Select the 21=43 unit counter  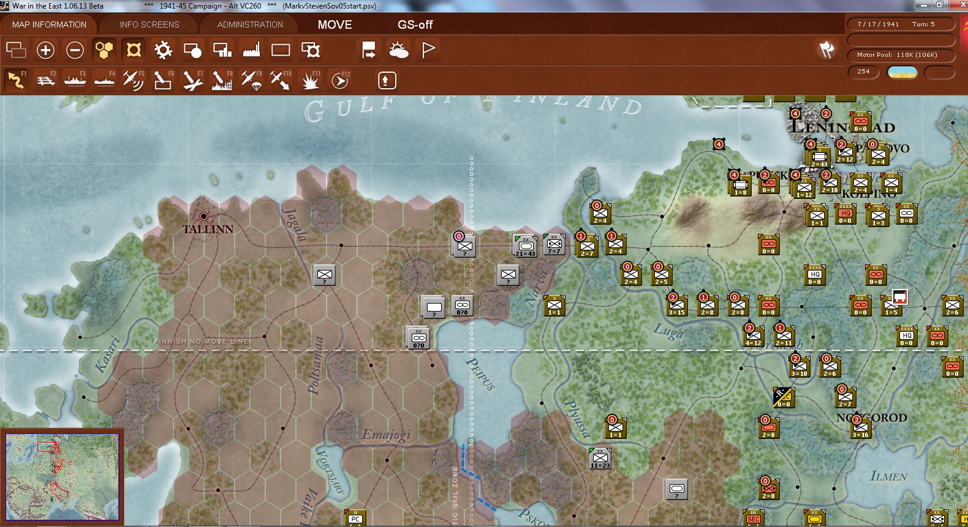coord(526,245)
